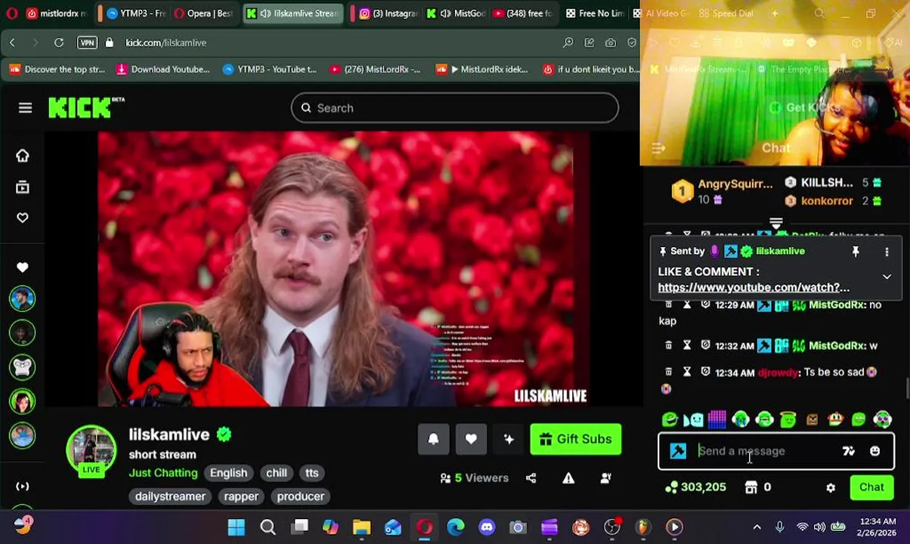Viewport: 910px width, 544px height.
Task: Open the pinned YouTube link
Action: coord(754,287)
